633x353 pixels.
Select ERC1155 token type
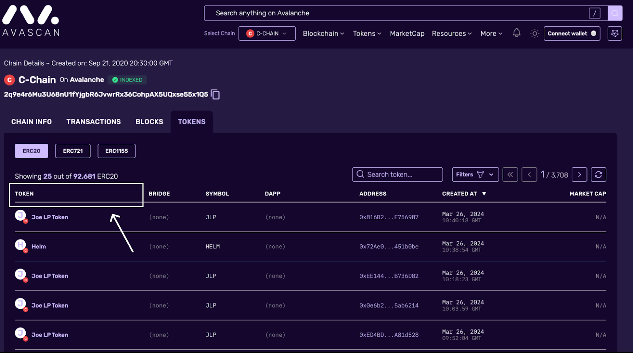pyautogui.click(x=117, y=151)
